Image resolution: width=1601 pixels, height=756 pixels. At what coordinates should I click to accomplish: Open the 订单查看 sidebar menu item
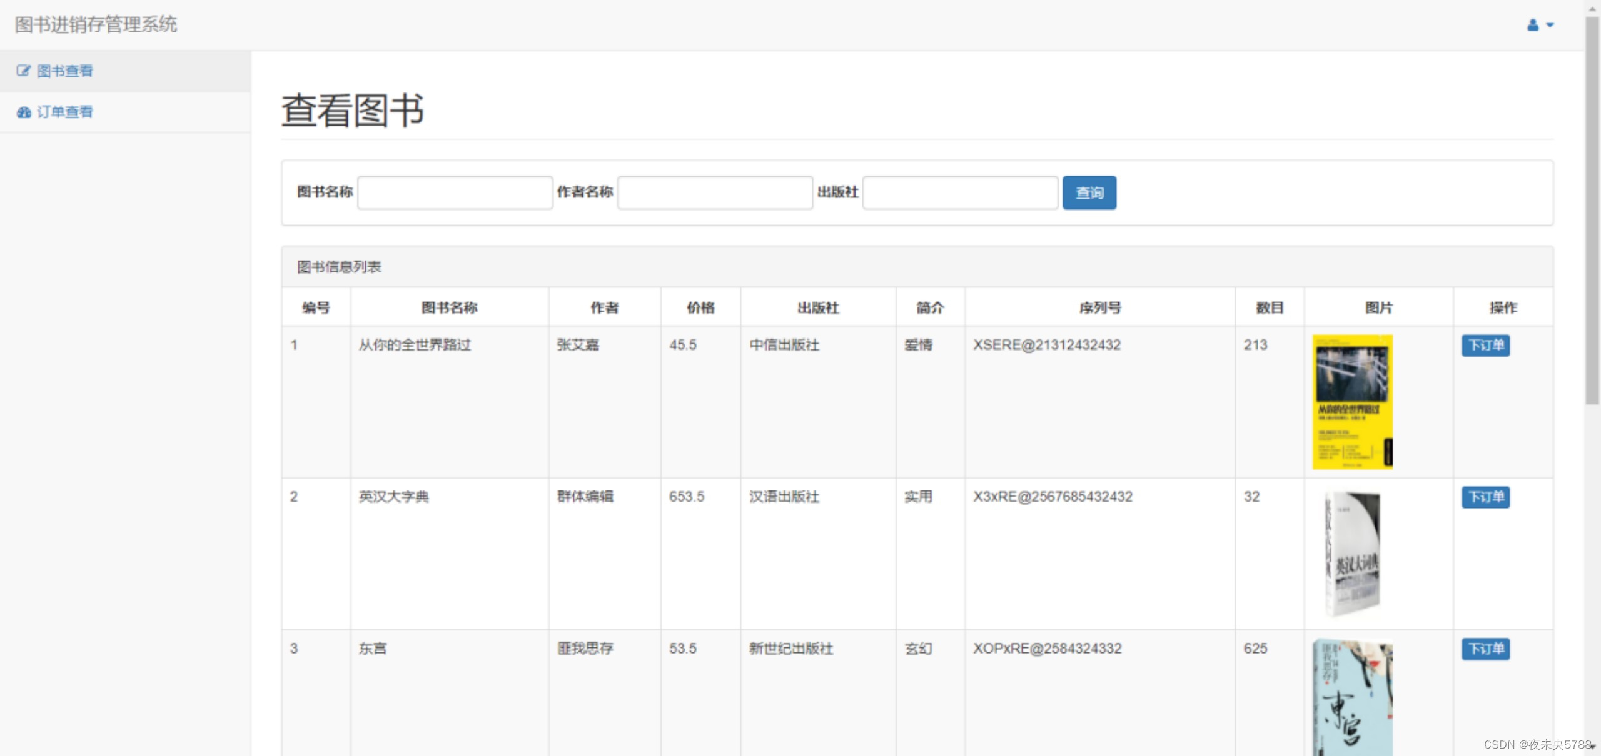(125, 112)
